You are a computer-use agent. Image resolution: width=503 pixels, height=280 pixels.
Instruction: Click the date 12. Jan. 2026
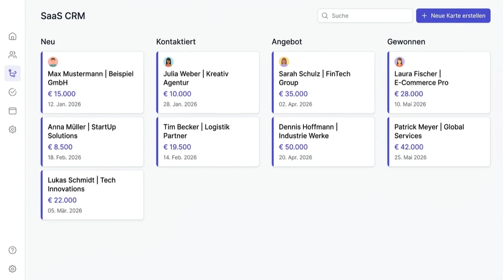[x=64, y=104]
